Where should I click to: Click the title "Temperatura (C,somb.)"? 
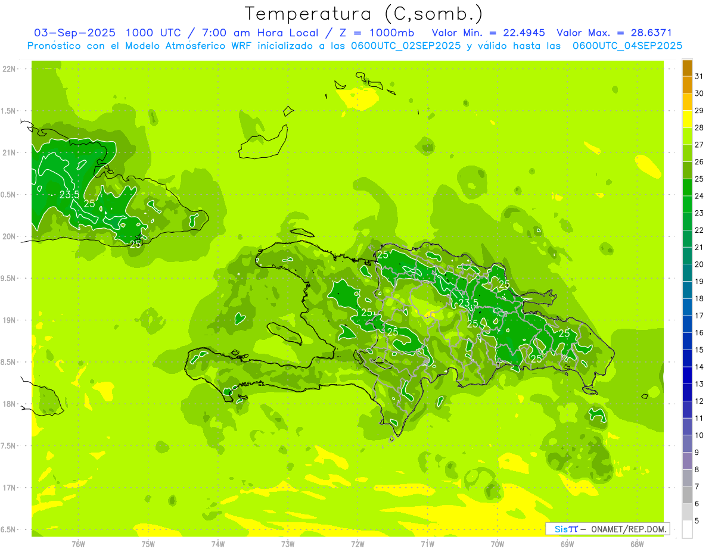pos(363,14)
